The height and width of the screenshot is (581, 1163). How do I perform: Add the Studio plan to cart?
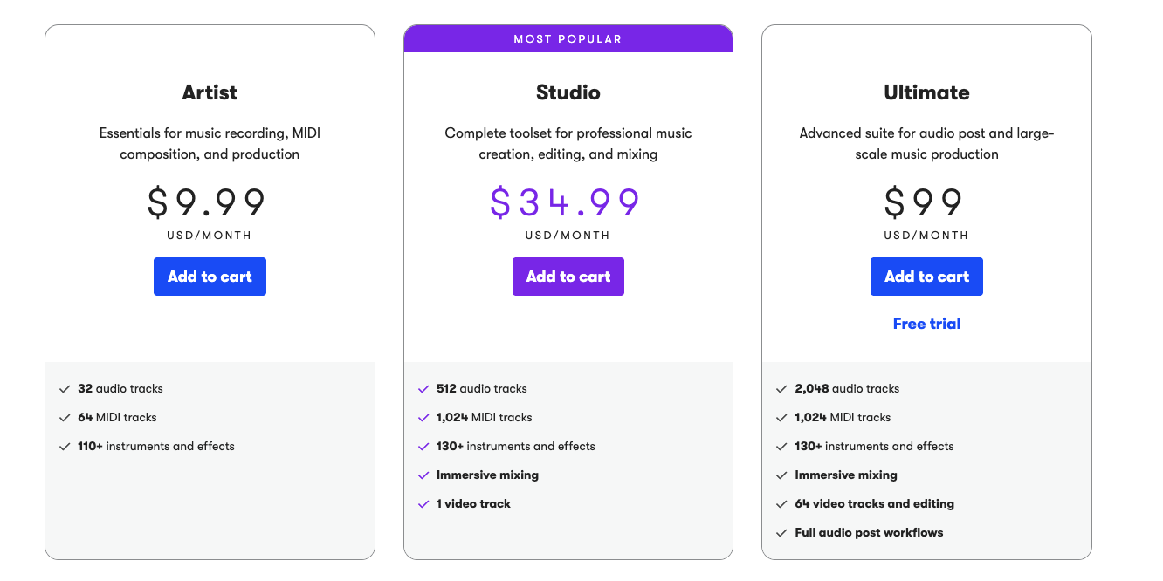click(x=568, y=277)
